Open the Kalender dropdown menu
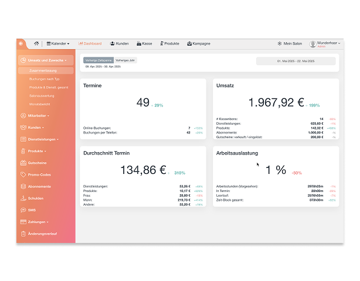Screen dimensions: 360x281 pos(58,43)
